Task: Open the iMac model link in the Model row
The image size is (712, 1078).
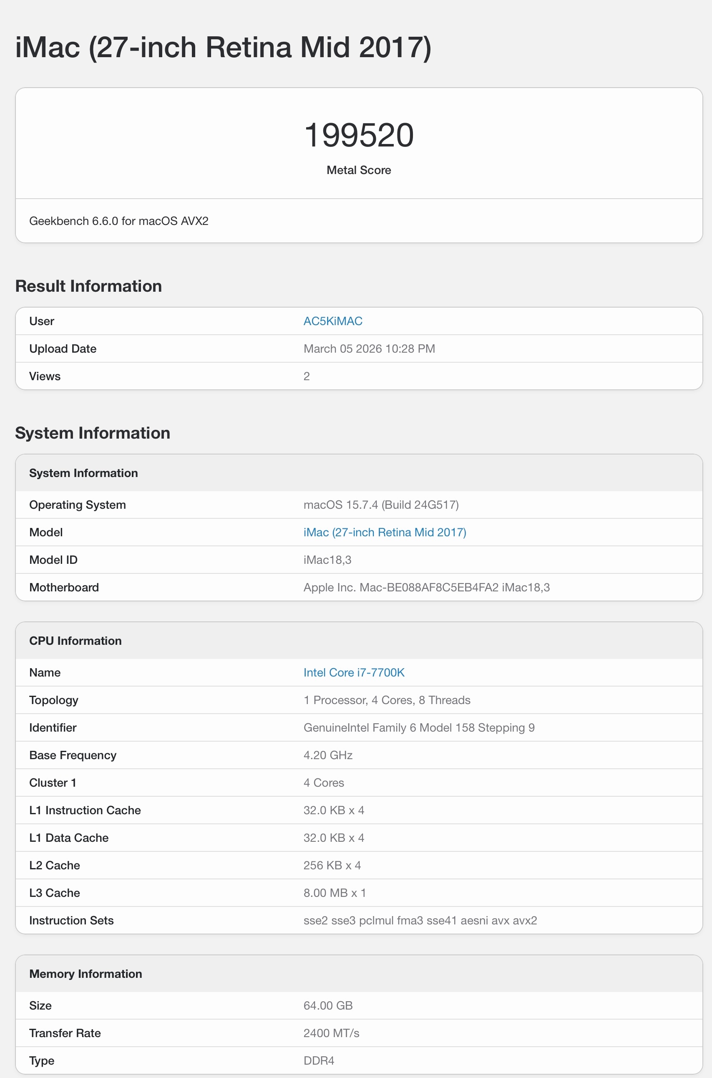Action: (385, 533)
